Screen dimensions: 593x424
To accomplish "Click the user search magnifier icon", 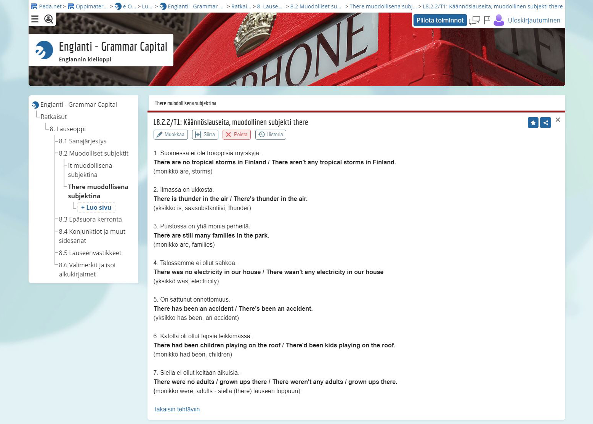I will tap(49, 19).
